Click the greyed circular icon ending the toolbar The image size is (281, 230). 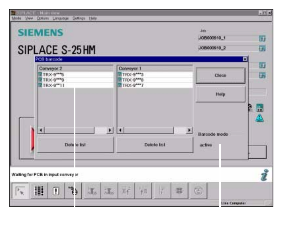pos(198,191)
